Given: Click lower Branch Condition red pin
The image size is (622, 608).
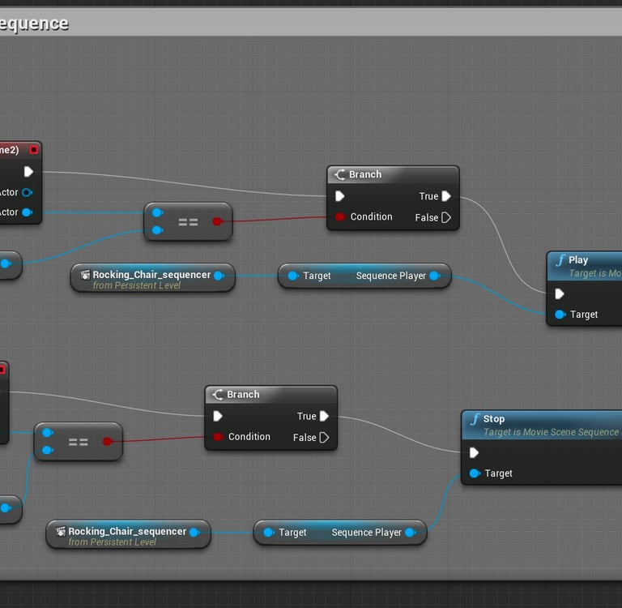Looking at the screenshot, I should (218, 437).
